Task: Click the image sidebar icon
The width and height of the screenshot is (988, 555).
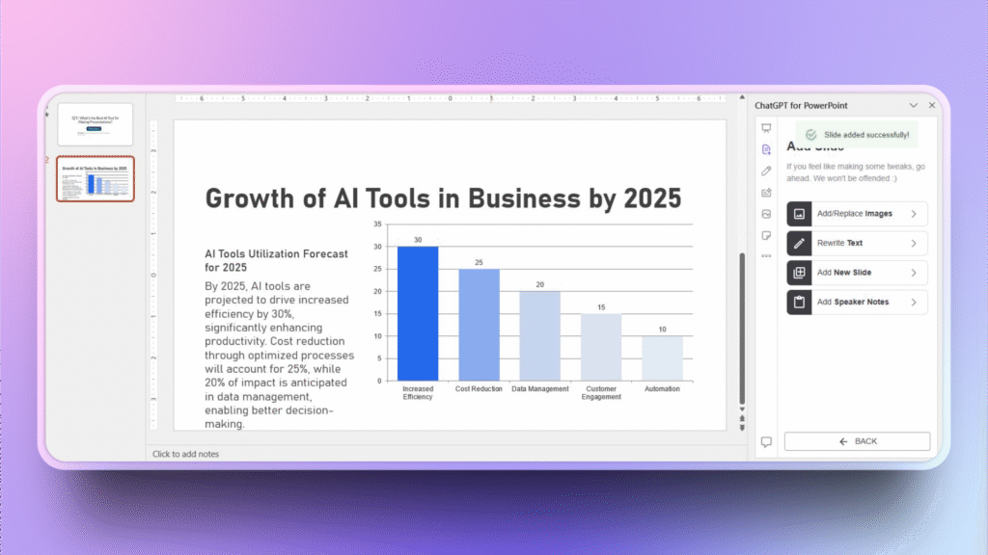Action: pos(767,214)
